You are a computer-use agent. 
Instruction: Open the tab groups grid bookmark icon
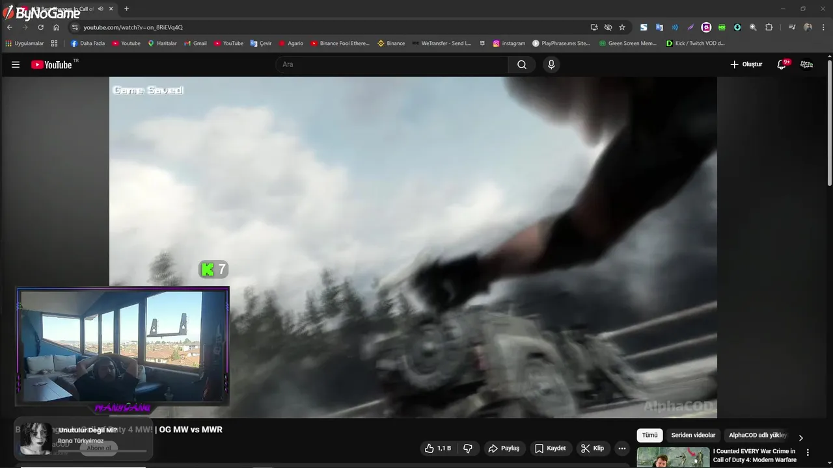coord(54,44)
